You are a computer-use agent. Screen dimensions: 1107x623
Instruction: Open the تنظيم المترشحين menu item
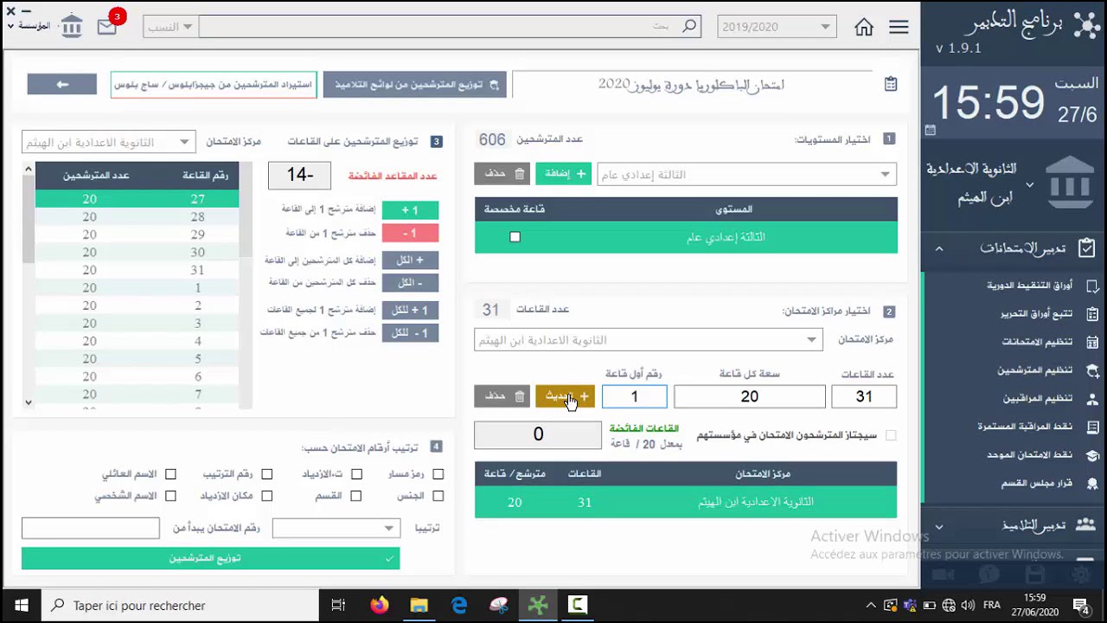[x=1035, y=370]
